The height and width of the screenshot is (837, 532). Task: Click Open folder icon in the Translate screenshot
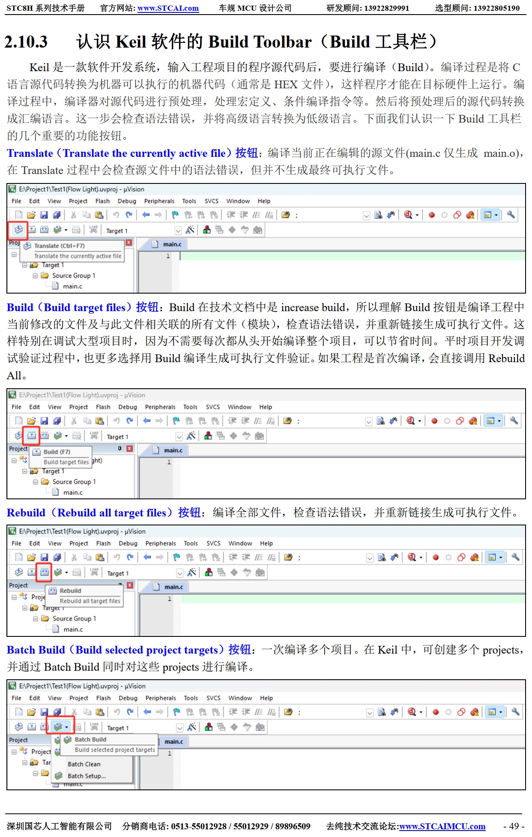point(31,215)
